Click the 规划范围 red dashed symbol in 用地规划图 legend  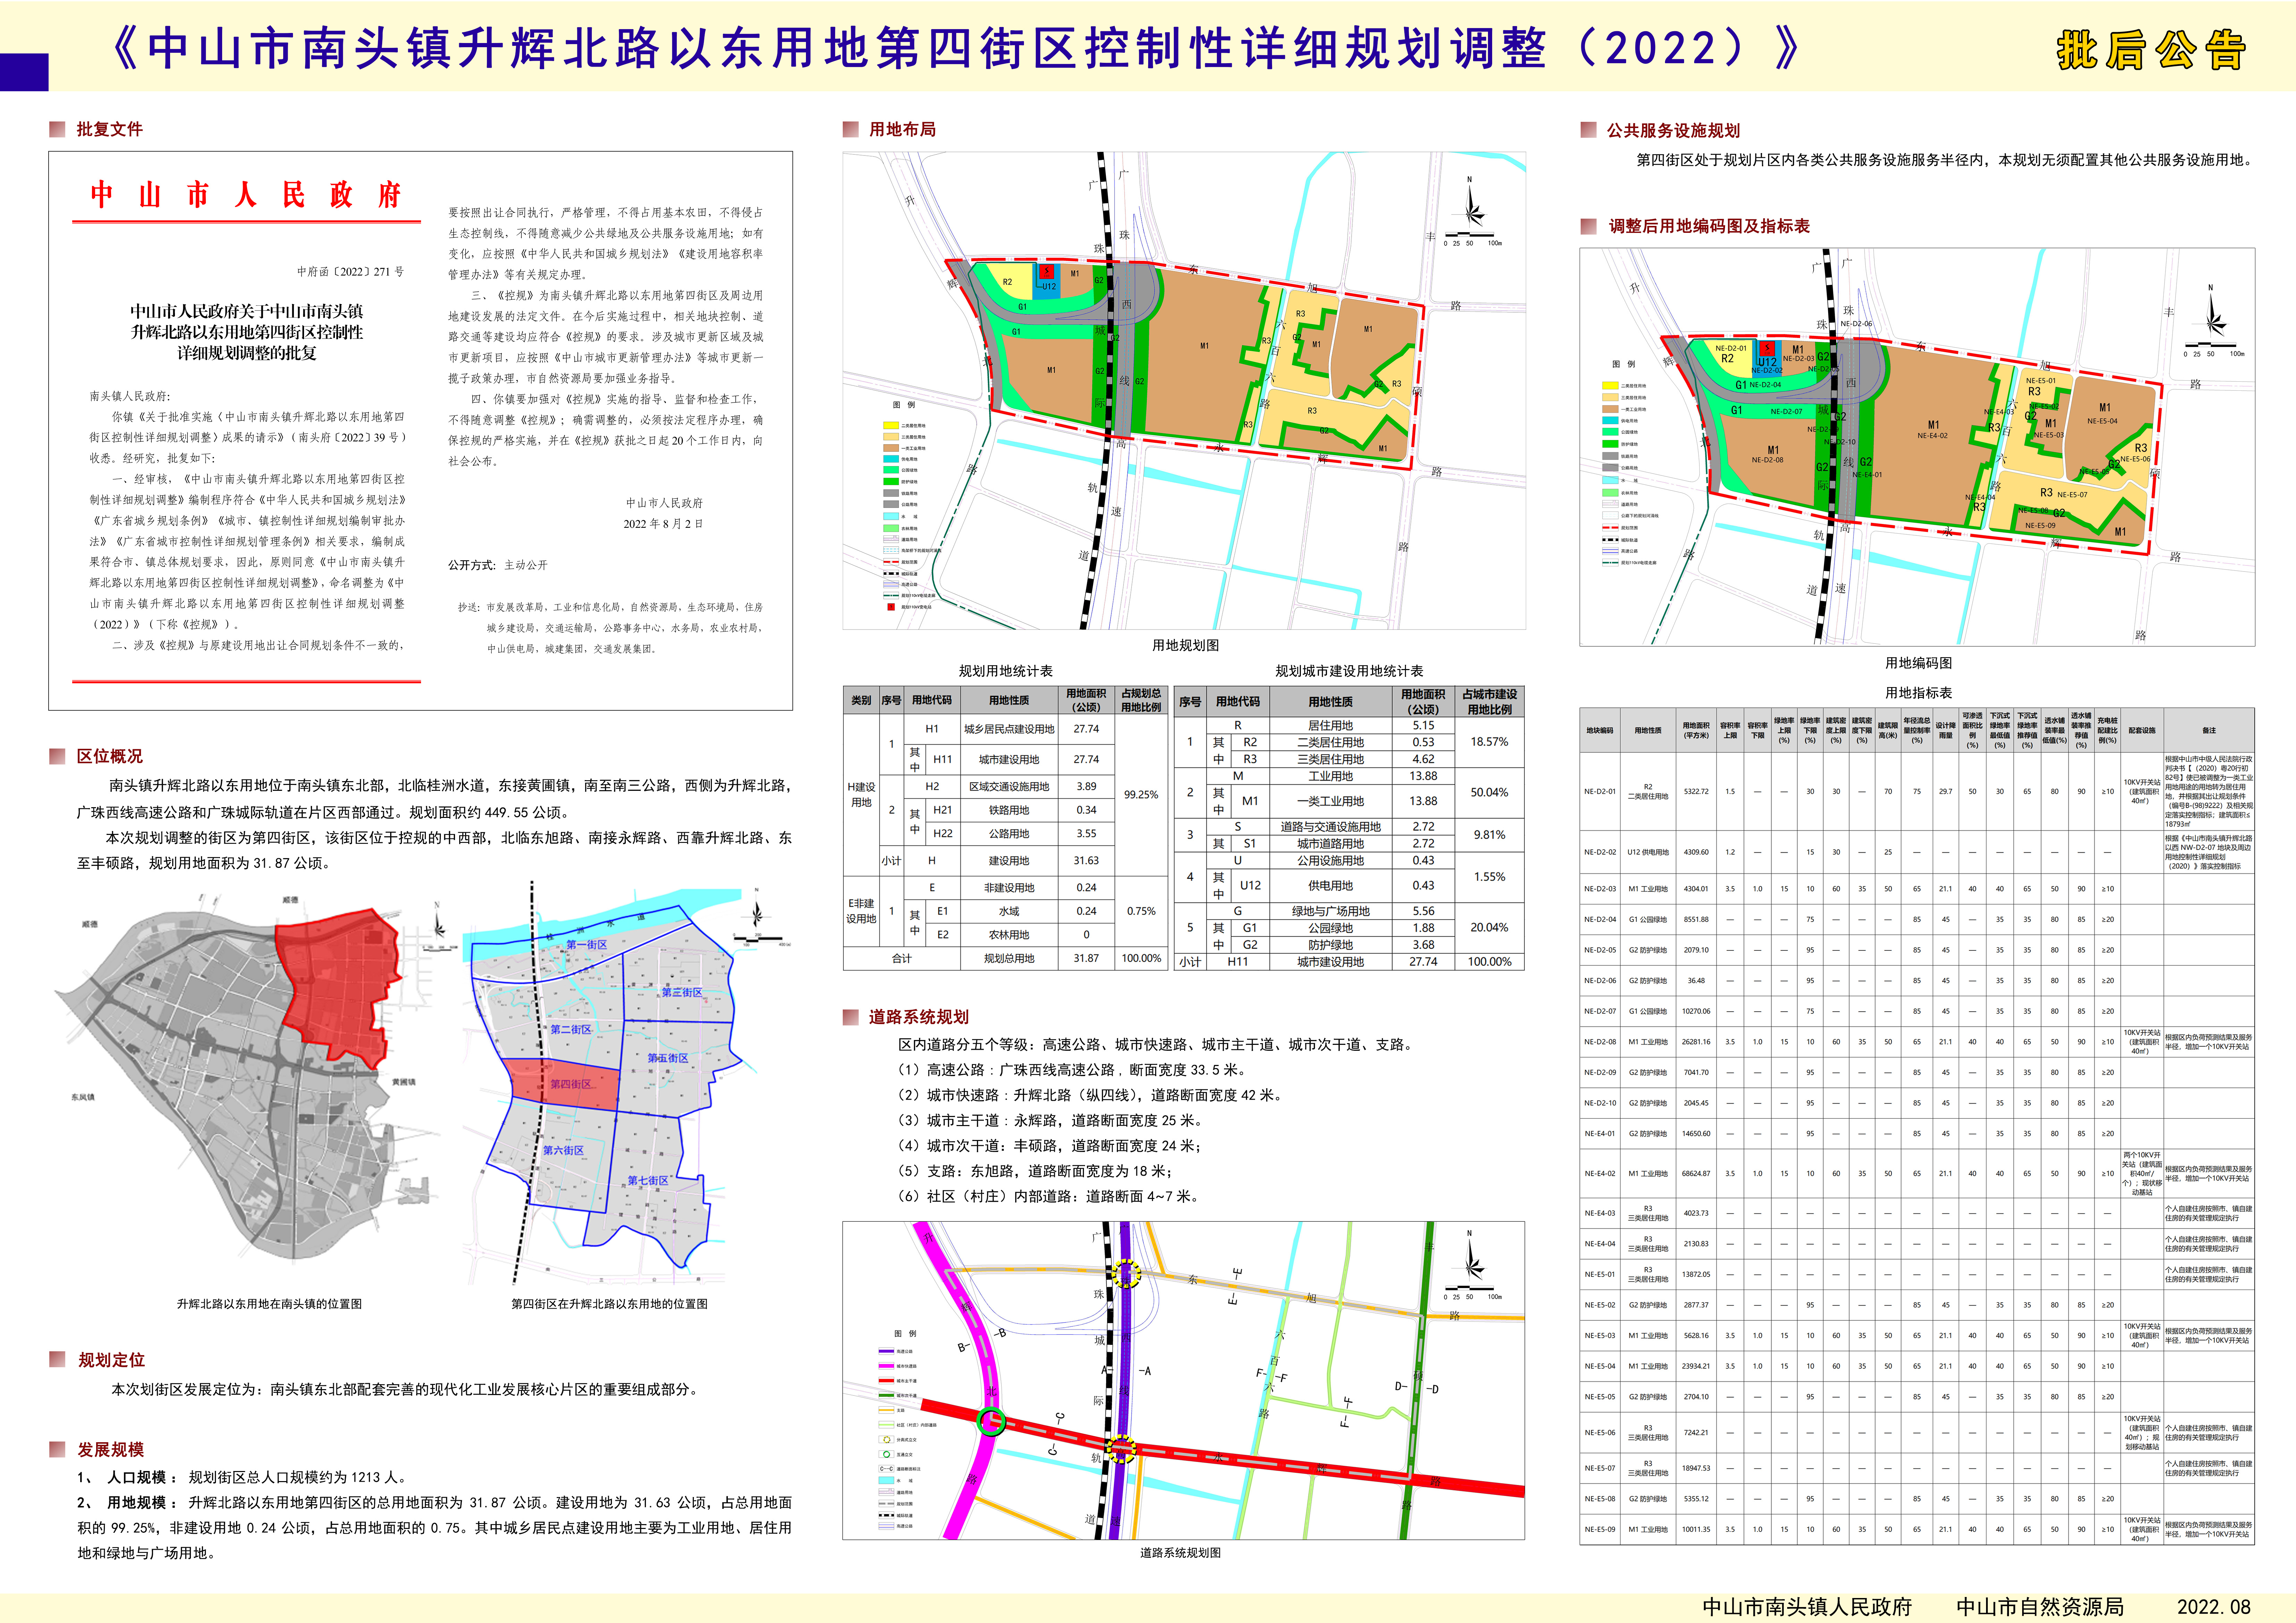[x=891, y=562]
